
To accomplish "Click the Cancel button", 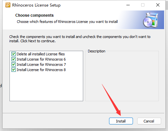I will tap(149, 121).
